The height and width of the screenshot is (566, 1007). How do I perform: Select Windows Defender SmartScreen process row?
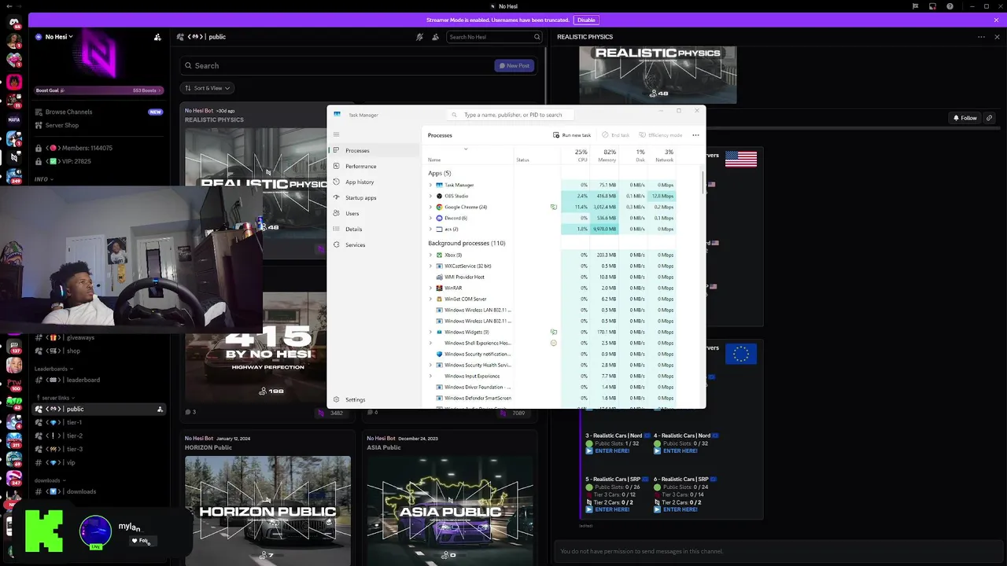click(551, 398)
